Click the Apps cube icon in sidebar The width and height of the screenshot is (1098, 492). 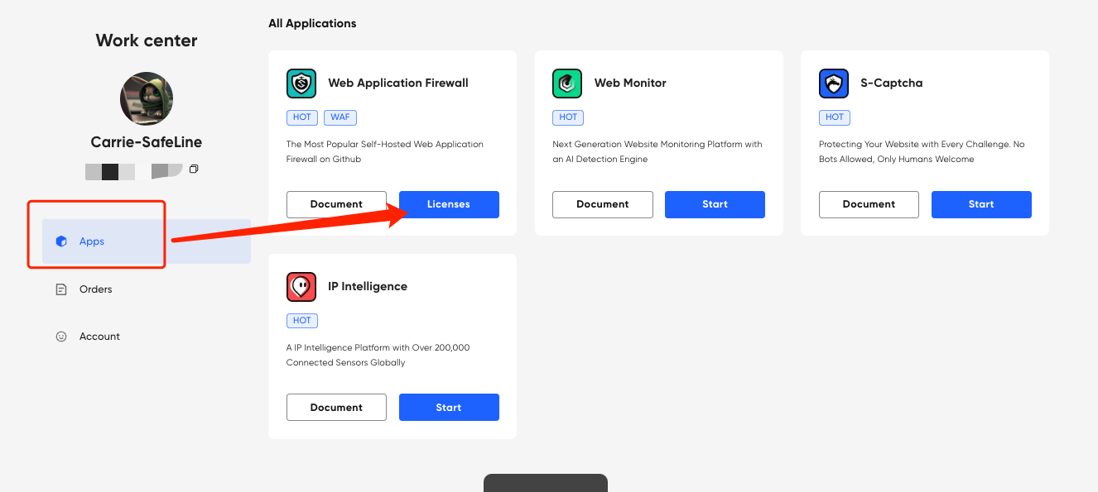[x=61, y=241]
